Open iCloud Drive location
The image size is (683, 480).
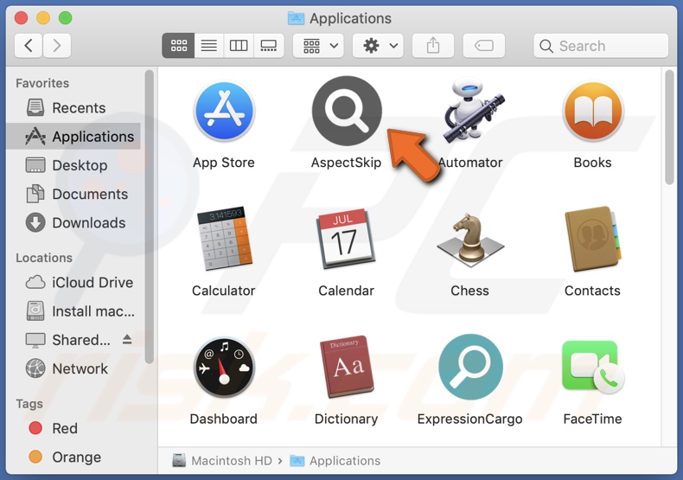pos(73,282)
